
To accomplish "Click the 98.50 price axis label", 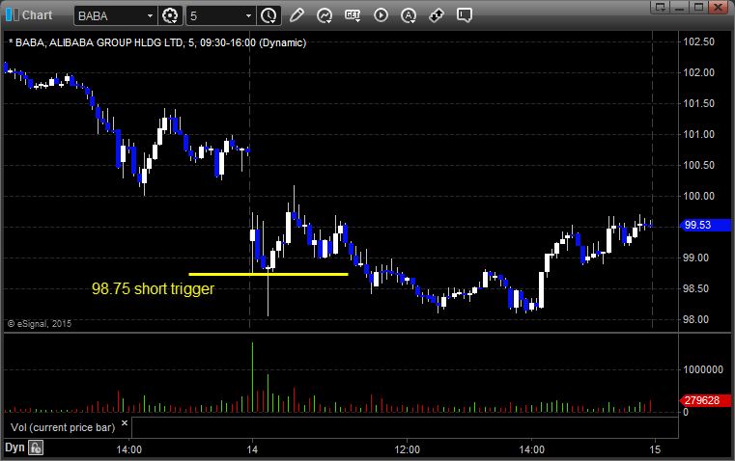I will [695, 288].
